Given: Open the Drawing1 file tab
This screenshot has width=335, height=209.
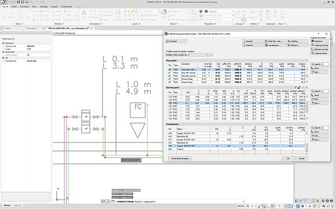Looking at the screenshot, I should (x=31, y=28).
